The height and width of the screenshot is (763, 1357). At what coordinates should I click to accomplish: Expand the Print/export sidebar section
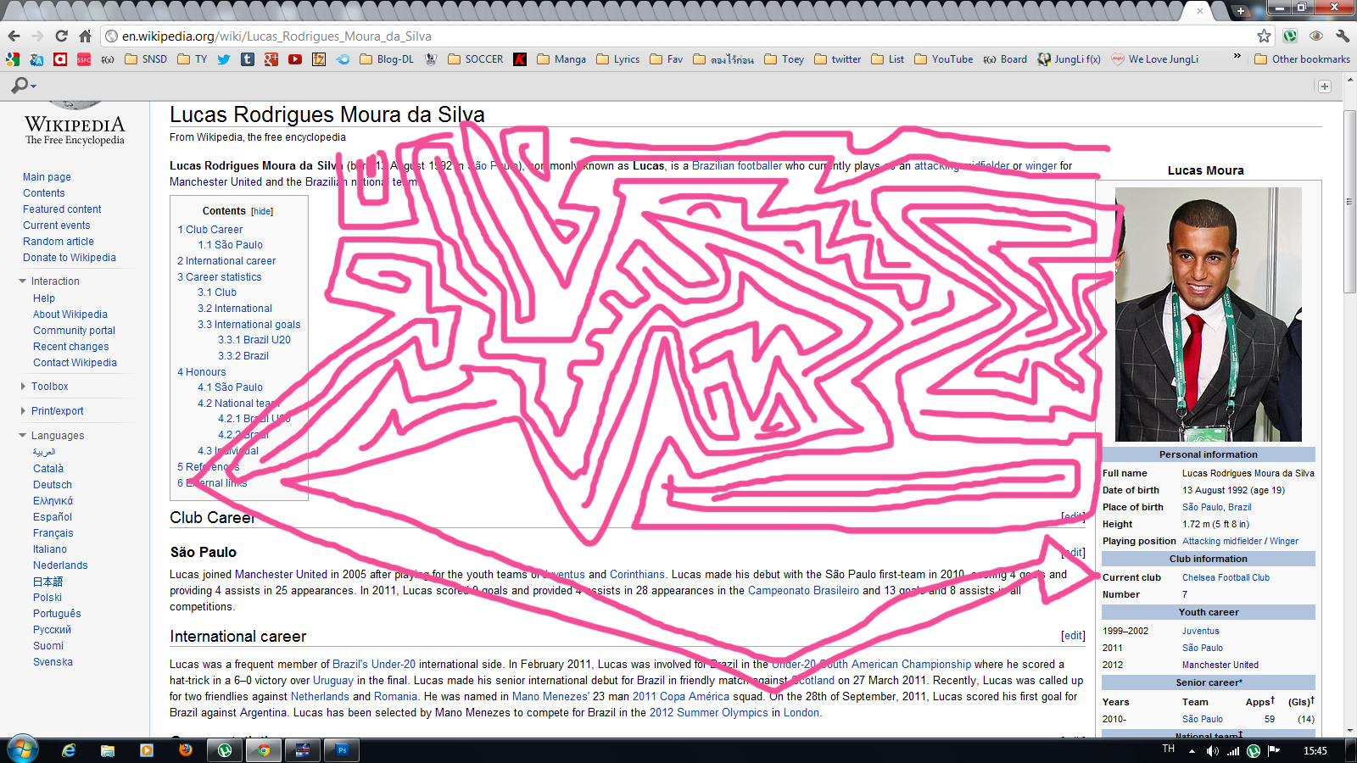click(23, 411)
